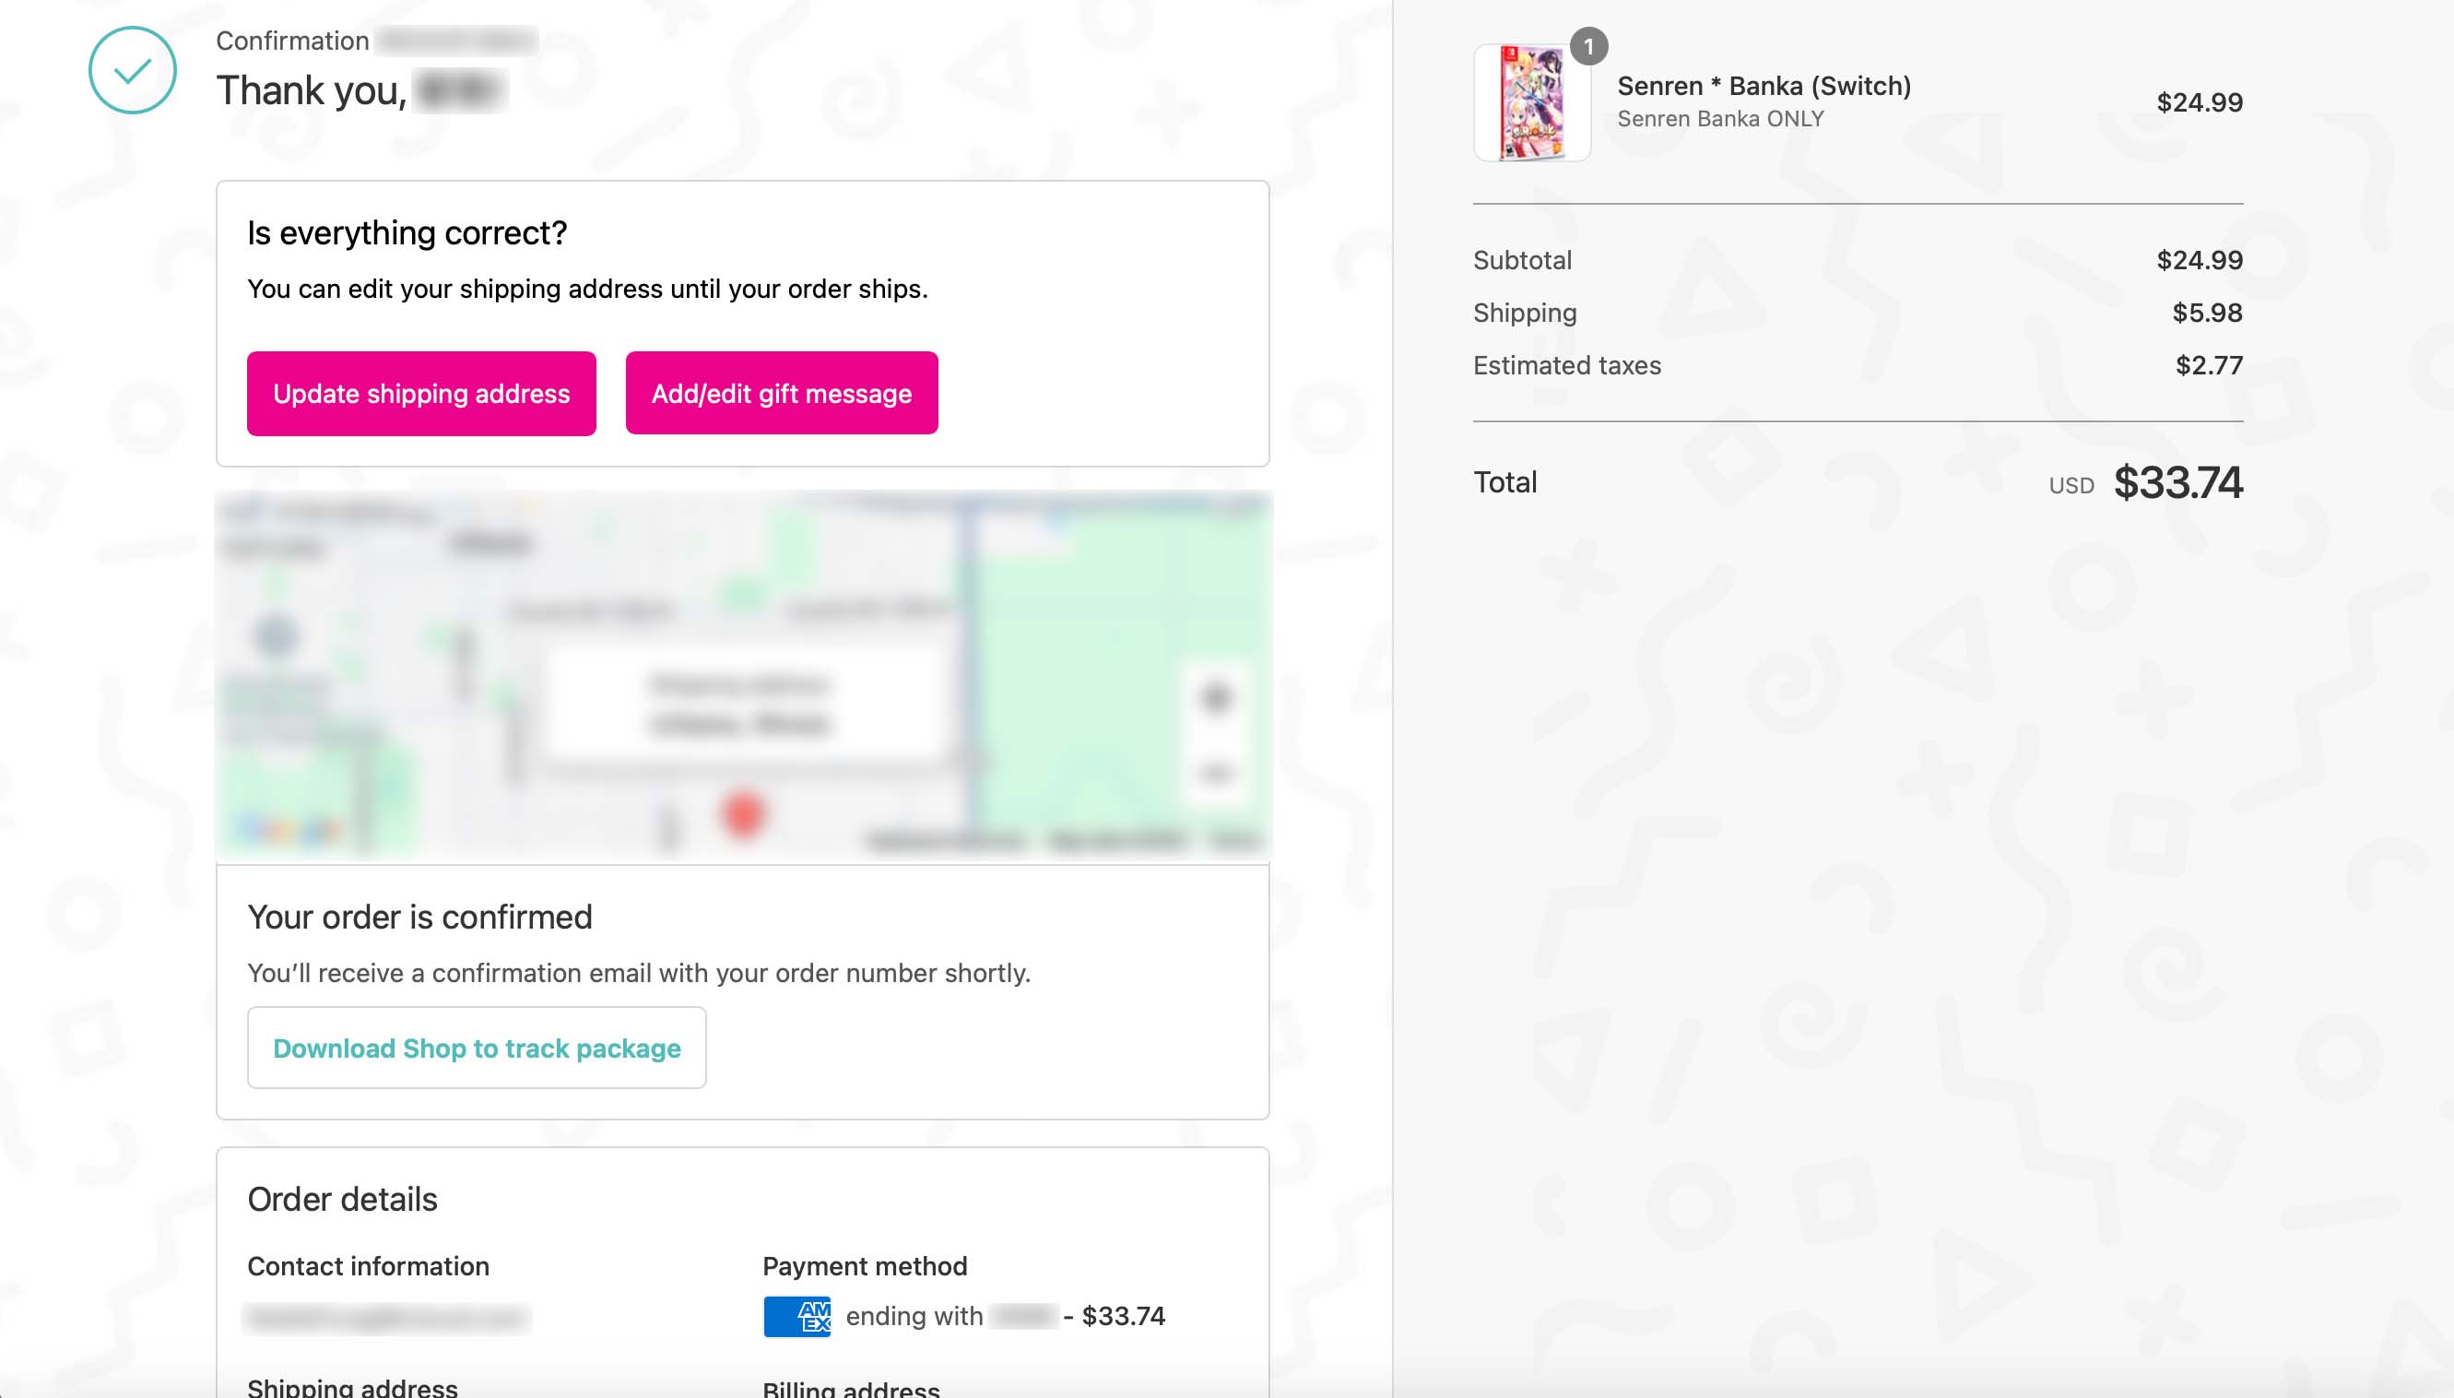Click the blurred shipping address popup on the map
Screen dimensions: 2454x1398
click(739, 705)
